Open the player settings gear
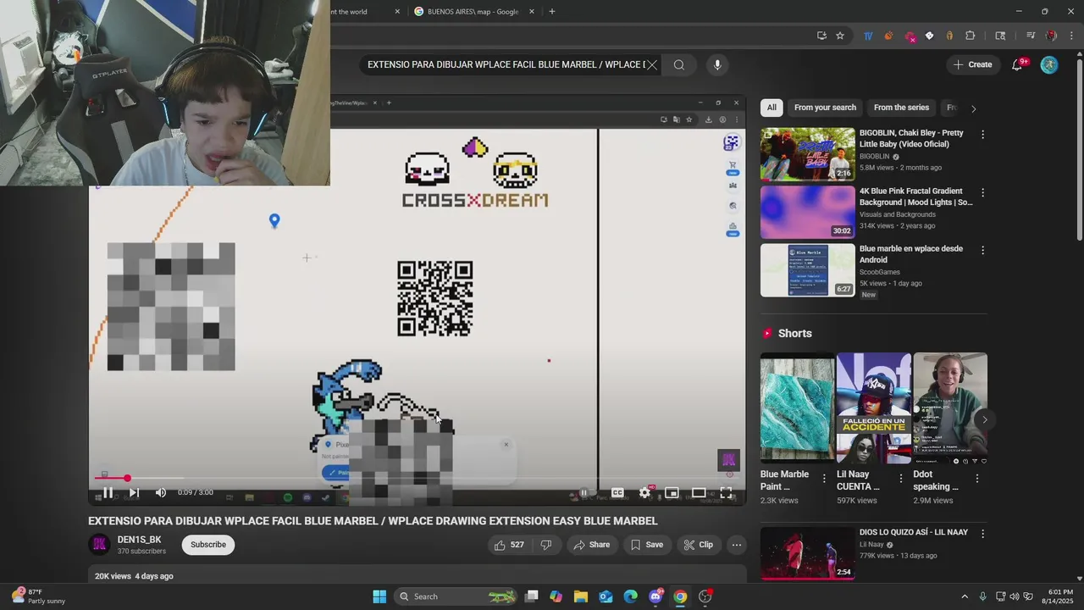1084x610 pixels. tap(645, 492)
